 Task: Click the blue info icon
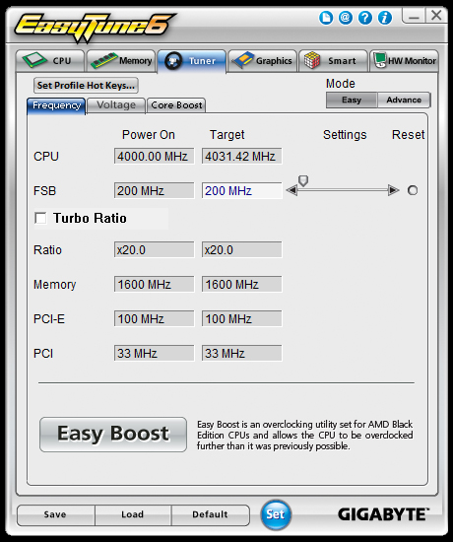coord(385,18)
